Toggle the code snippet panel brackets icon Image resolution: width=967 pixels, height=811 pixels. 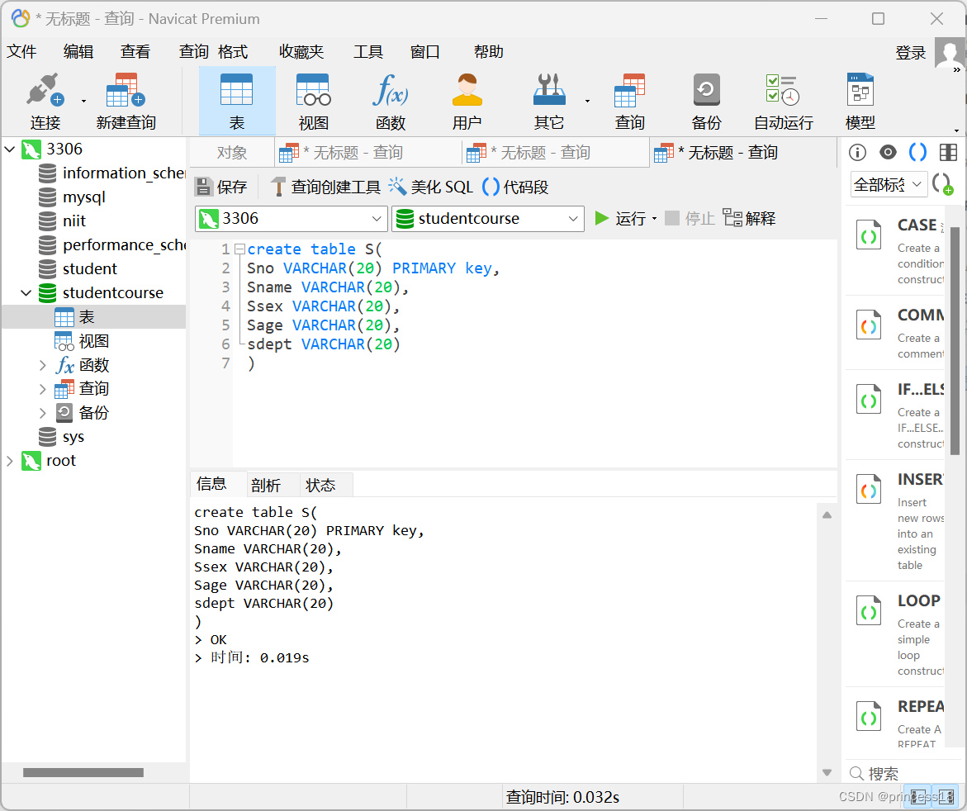pyautogui.click(x=917, y=152)
